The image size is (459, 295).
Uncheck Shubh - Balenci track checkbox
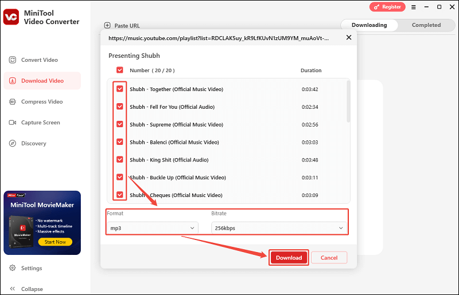[x=120, y=142]
